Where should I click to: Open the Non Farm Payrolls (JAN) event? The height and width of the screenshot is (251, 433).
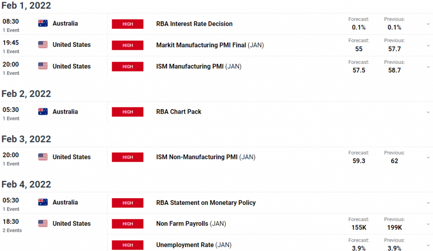point(191,224)
